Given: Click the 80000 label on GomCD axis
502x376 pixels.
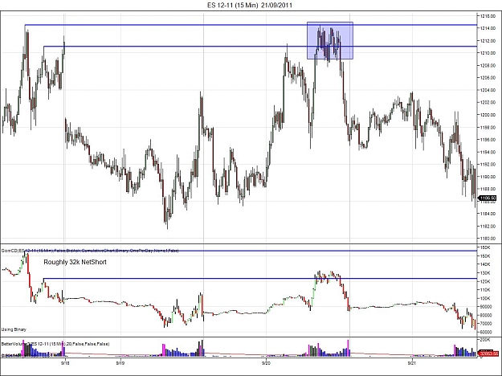Looking at the screenshot, I should pyautogui.click(x=486, y=315).
